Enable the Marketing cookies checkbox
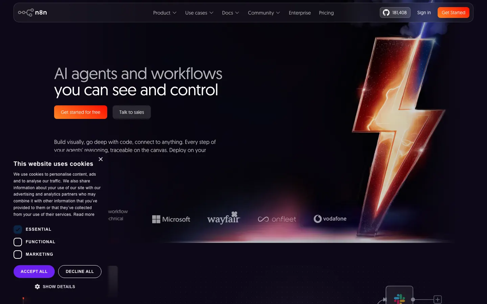 [x=18, y=254]
